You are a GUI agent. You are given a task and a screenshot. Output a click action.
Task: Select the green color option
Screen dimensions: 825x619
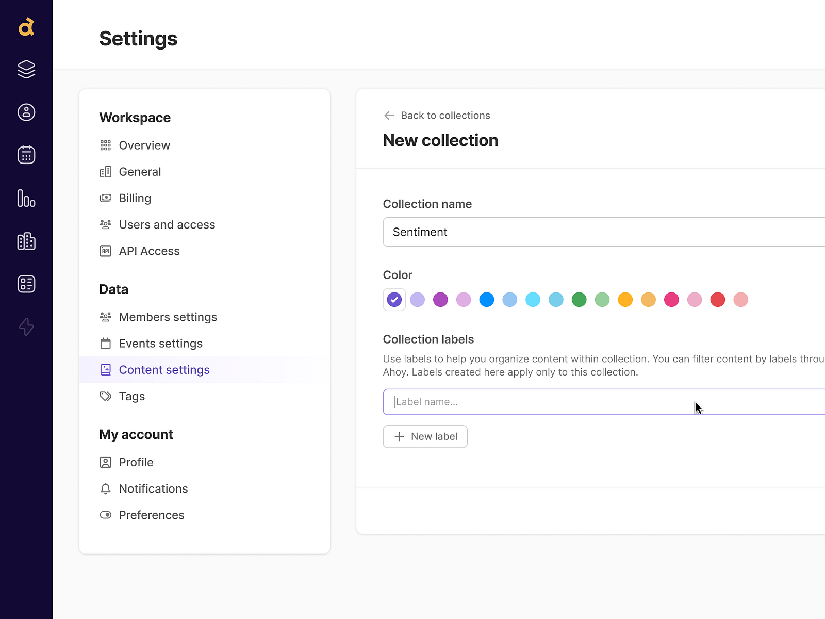[x=579, y=299]
